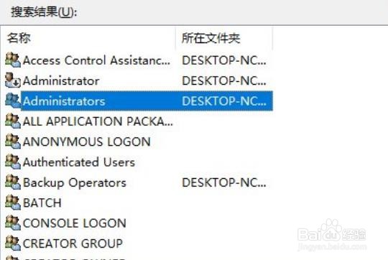Click the CREATOR GROUP icon
This screenshot has width=388, height=260.
coord(13,243)
